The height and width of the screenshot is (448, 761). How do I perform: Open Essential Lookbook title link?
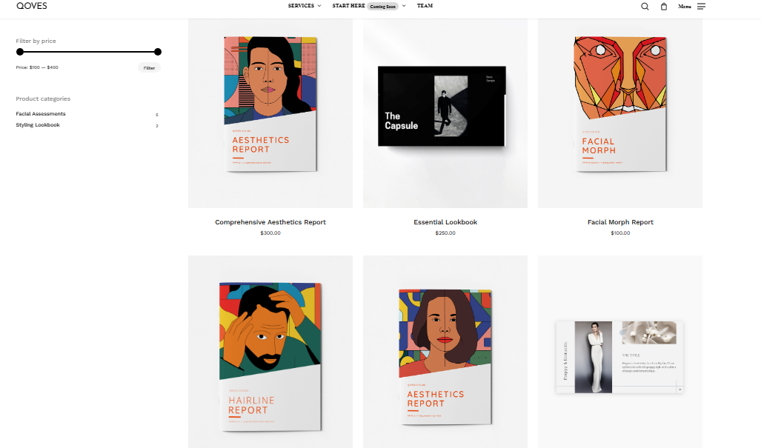[445, 222]
